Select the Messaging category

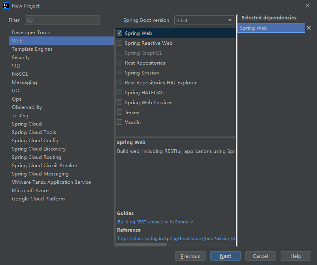click(x=61, y=82)
